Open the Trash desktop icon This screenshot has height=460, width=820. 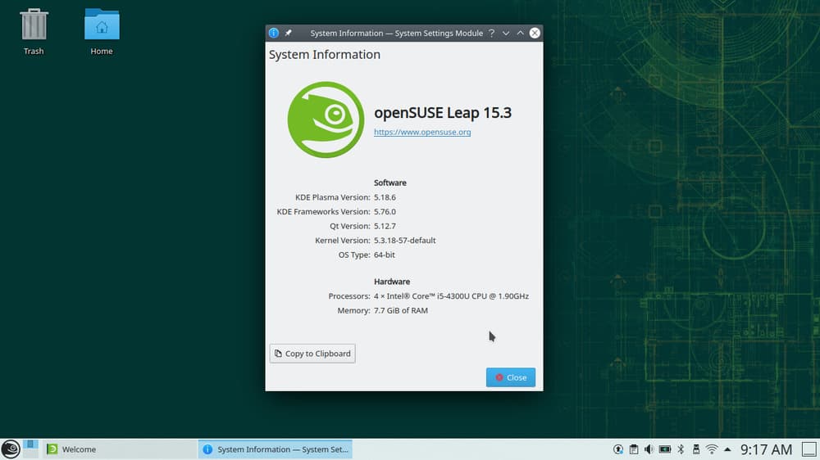click(34, 31)
